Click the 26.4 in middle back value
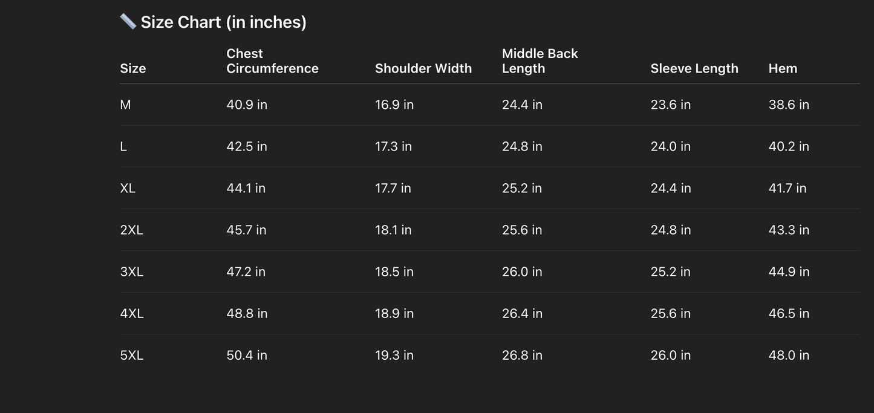 [522, 313]
